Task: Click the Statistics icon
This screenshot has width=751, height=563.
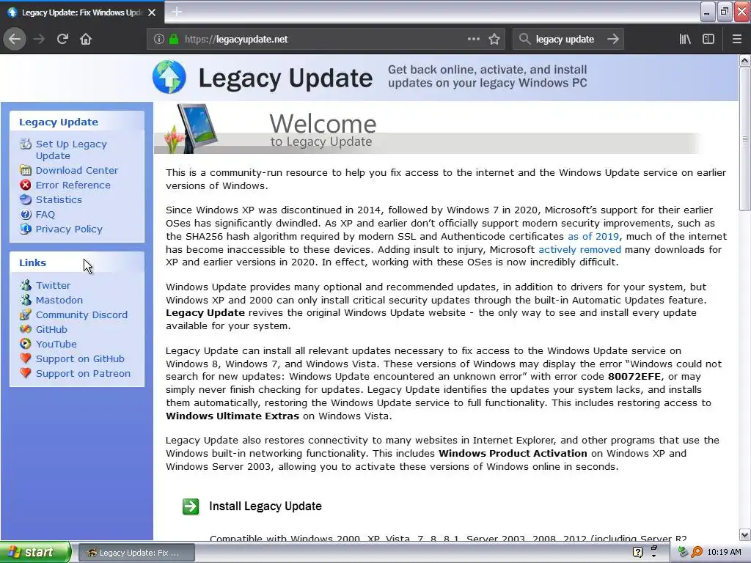Action: tap(26, 199)
